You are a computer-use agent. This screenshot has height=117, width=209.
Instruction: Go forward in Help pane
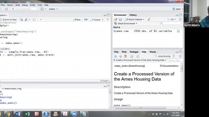click(121, 56)
